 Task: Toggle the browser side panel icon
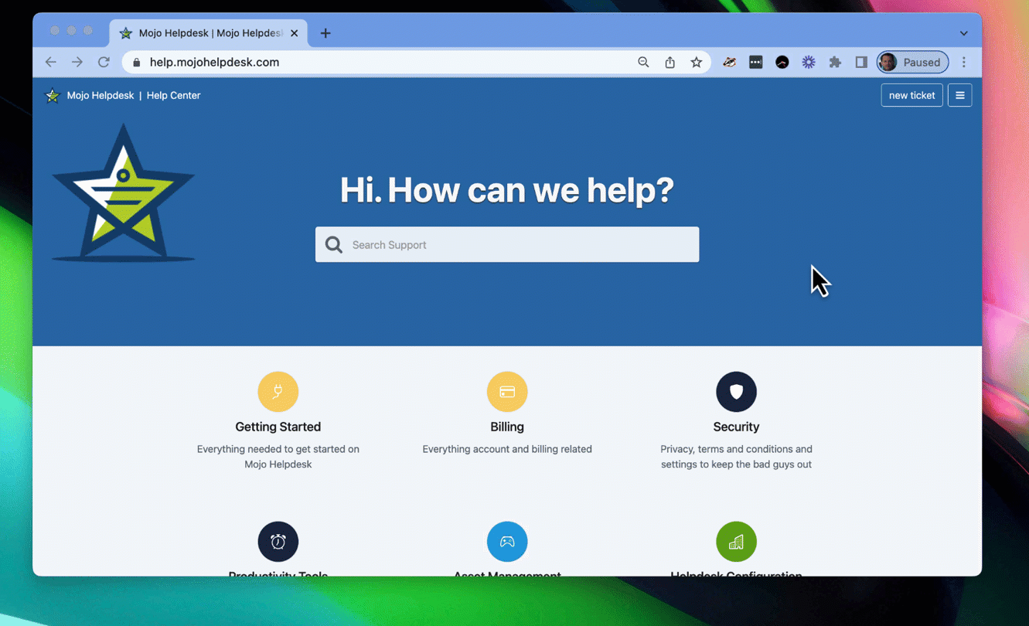point(861,62)
